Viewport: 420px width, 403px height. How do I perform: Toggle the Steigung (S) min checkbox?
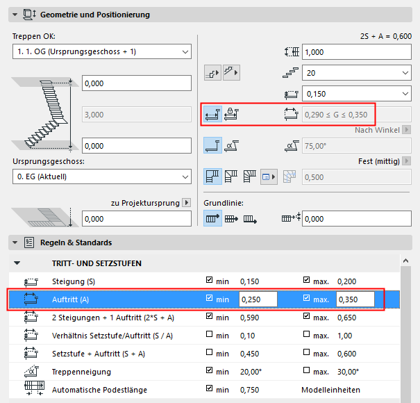tap(210, 281)
